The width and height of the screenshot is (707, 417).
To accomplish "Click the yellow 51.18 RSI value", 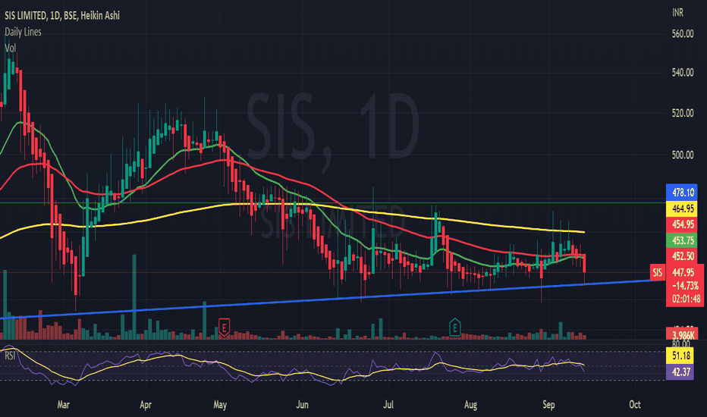I will (x=680, y=356).
